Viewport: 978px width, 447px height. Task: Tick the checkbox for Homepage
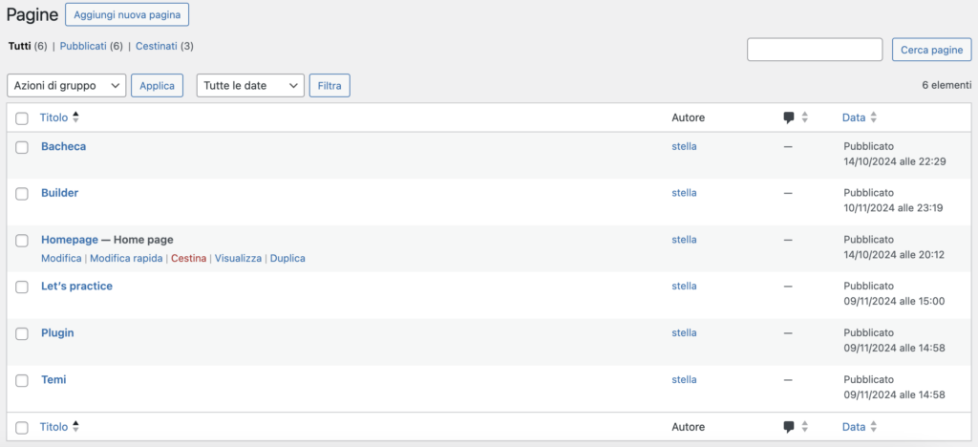pyautogui.click(x=22, y=241)
